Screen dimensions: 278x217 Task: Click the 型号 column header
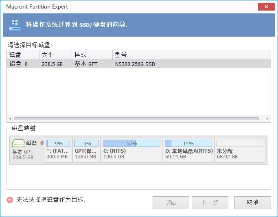[x=191, y=55]
